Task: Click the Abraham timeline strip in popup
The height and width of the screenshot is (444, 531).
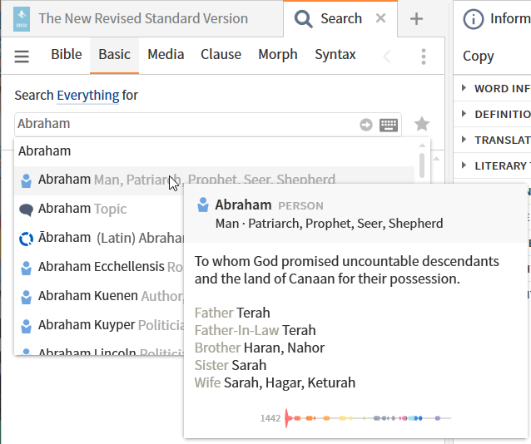Action: pos(366,418)
